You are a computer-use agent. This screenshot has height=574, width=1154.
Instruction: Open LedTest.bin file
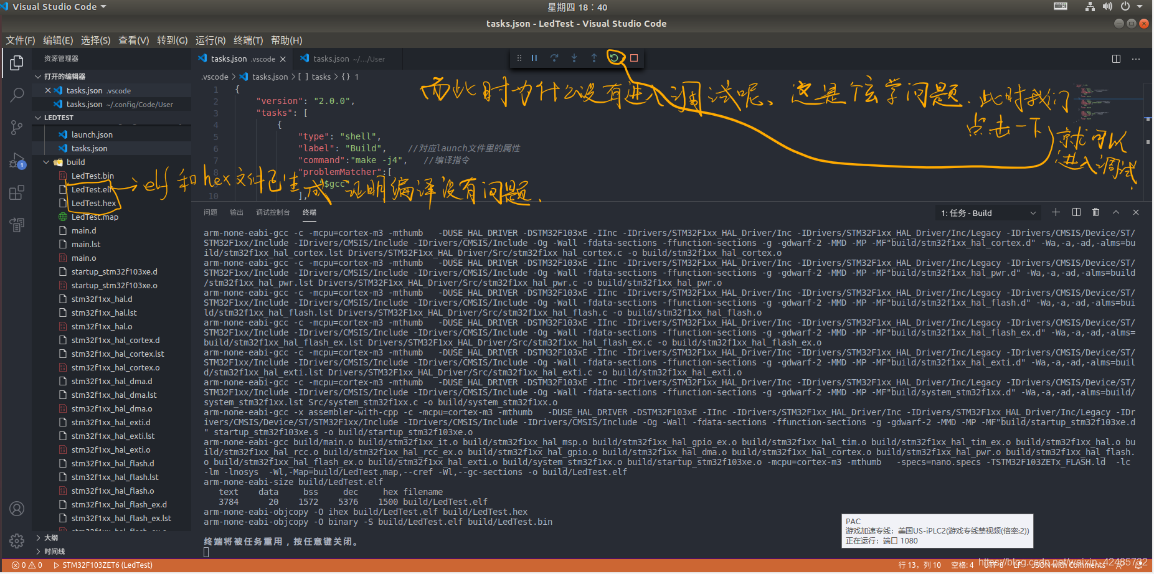tap(112, 176)
